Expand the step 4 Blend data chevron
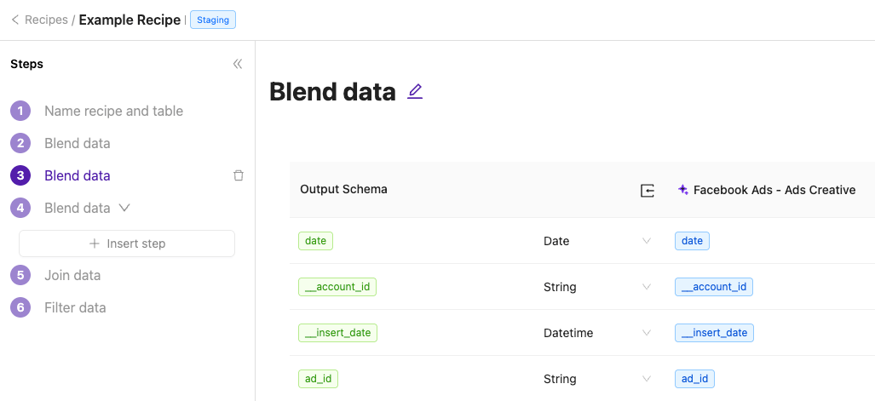 pyautogui.click(x=124, y=207)
